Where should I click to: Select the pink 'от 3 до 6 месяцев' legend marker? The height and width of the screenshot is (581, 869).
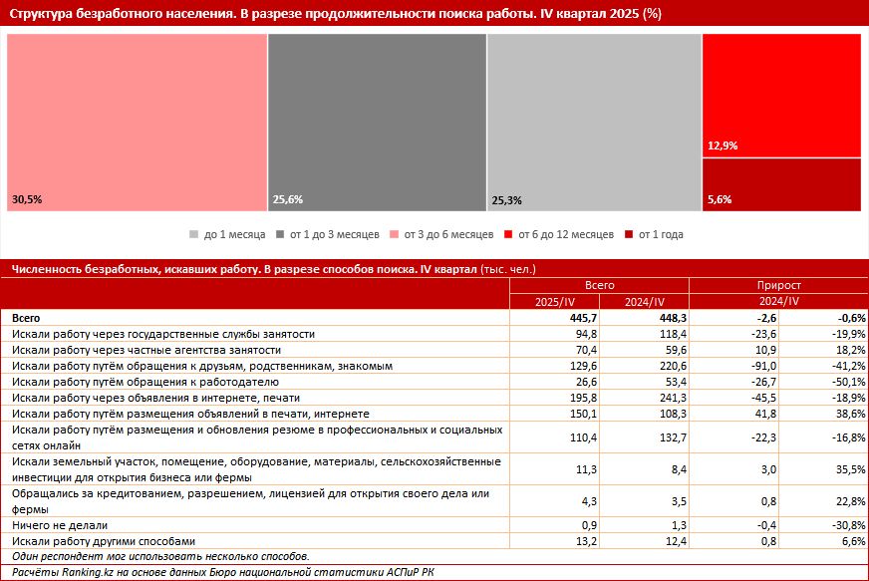[396, 235]
